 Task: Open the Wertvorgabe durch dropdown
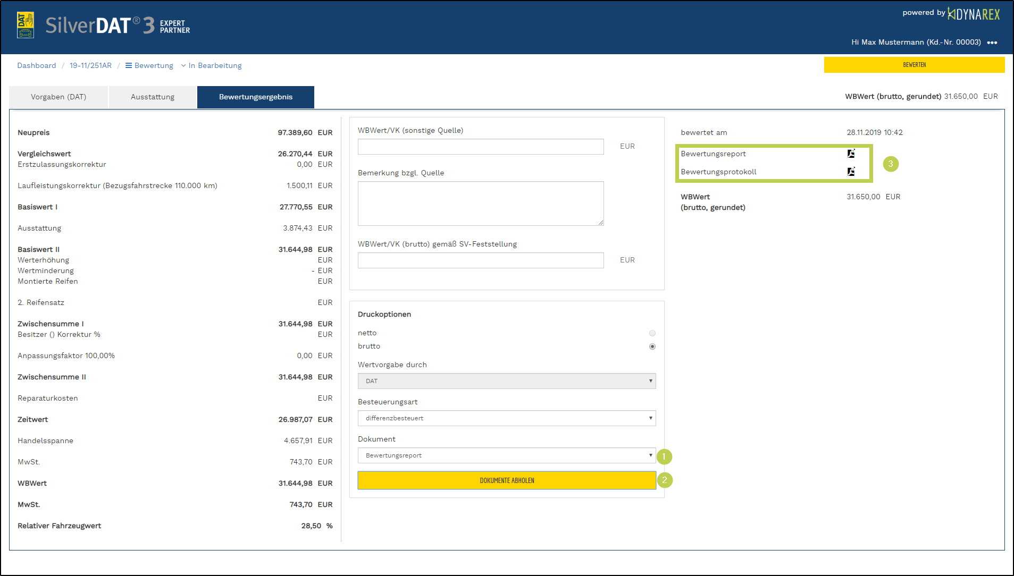(x=506, y=381)
